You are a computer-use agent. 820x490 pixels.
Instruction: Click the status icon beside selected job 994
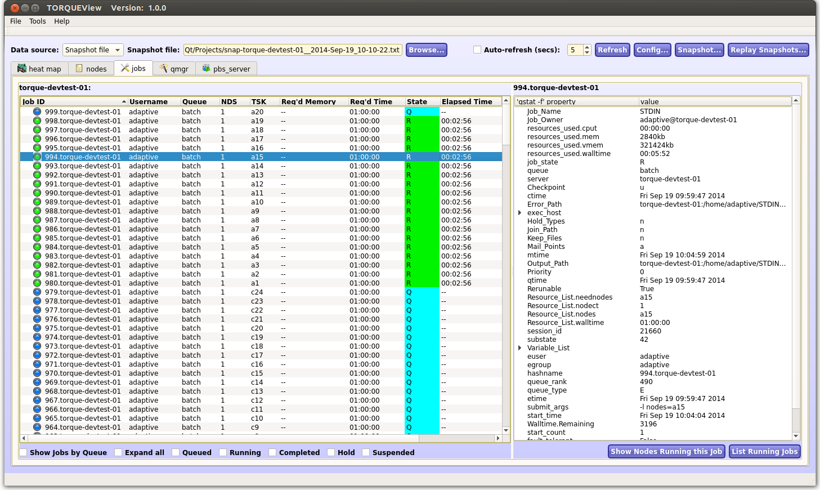coord(37,157)
